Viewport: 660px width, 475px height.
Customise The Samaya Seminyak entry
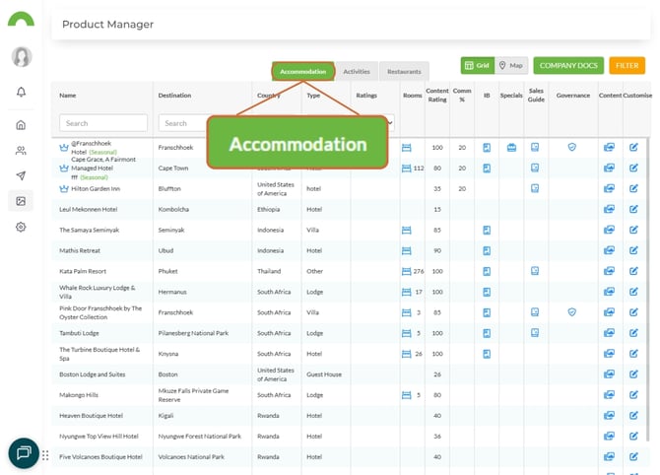(633, 230)
